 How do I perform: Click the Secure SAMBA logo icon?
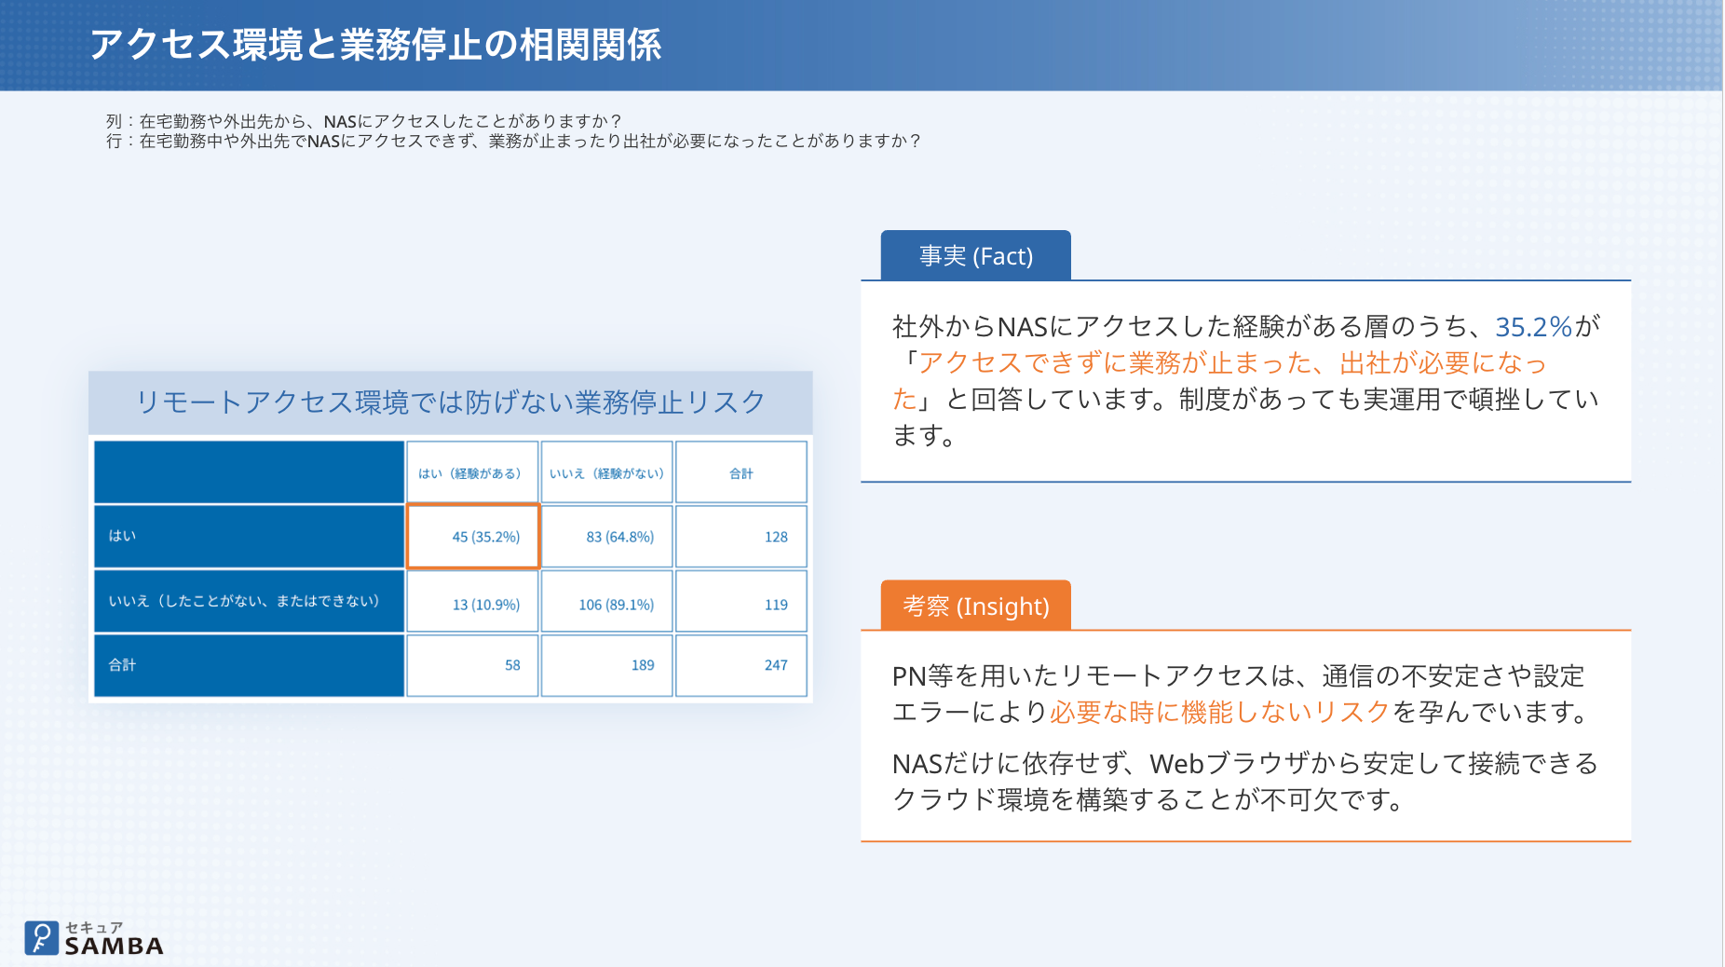41,938
